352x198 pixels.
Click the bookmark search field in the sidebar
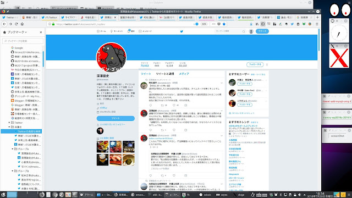coord(23,41)
